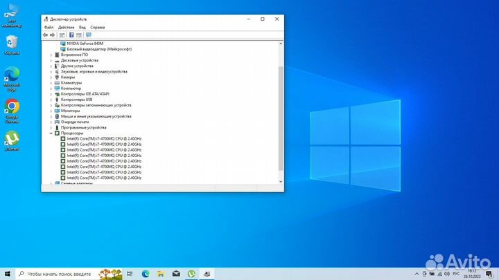Click the action pane toolbar icon right of Help

79,35
